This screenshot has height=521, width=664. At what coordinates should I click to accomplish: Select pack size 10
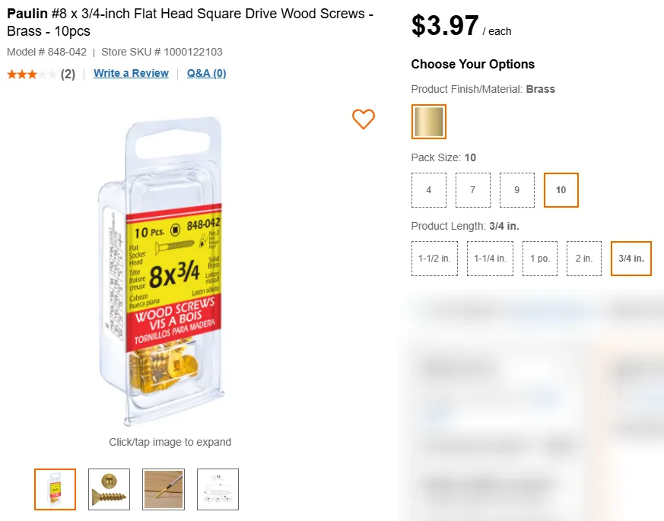[x=561, y=190]
